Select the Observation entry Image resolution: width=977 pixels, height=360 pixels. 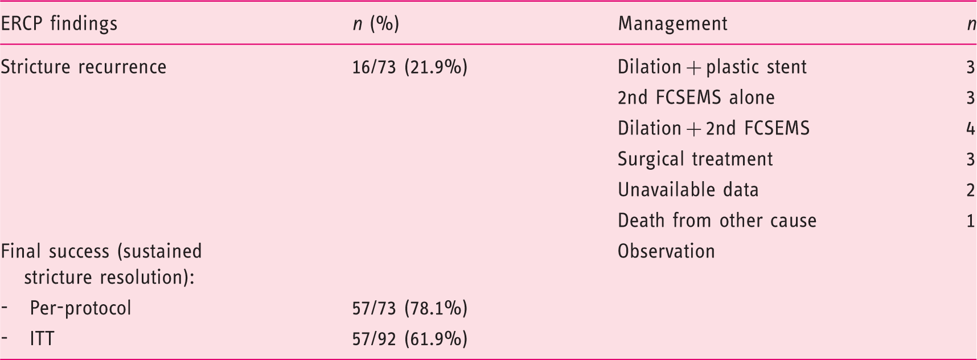pos(667,251)
